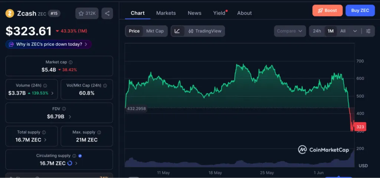Open the Markets tab
This screenshot has width=380, height=178.
[x=166, y=13]
